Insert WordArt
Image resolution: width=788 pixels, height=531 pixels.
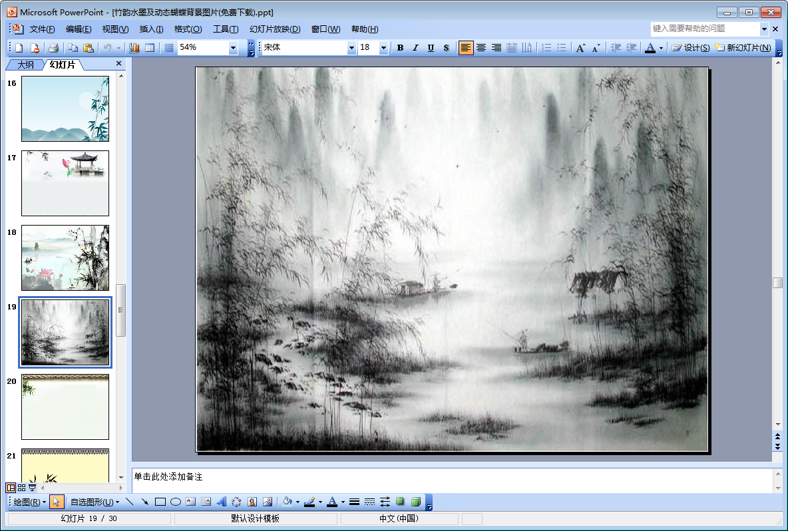click(221, 502)
